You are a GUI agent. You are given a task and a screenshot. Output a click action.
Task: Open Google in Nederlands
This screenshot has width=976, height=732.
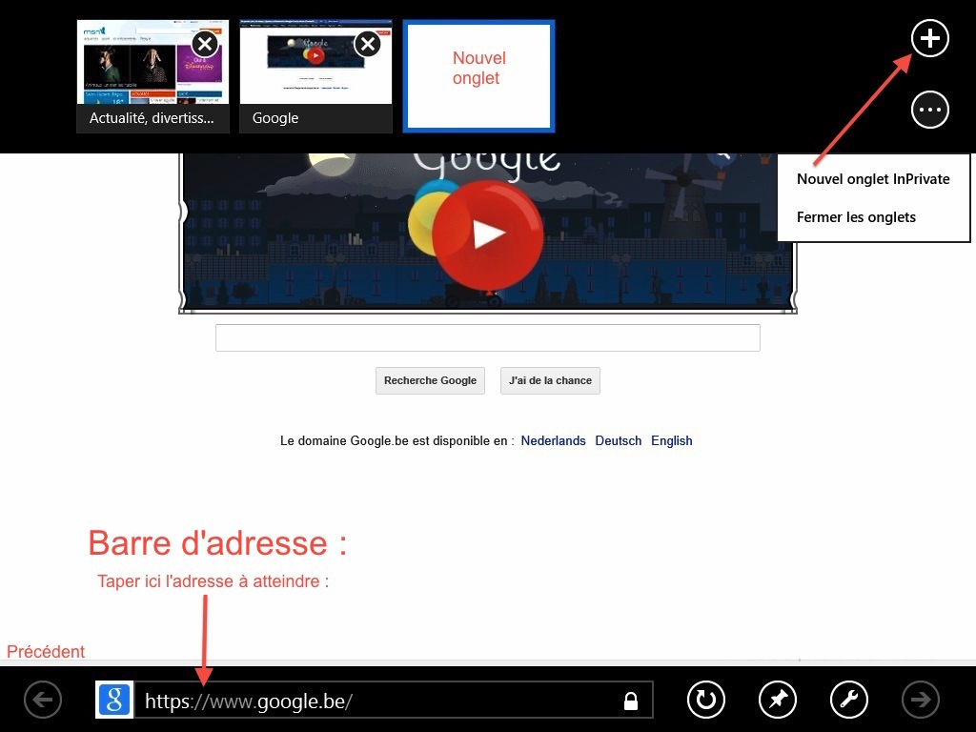pos(554,440)
